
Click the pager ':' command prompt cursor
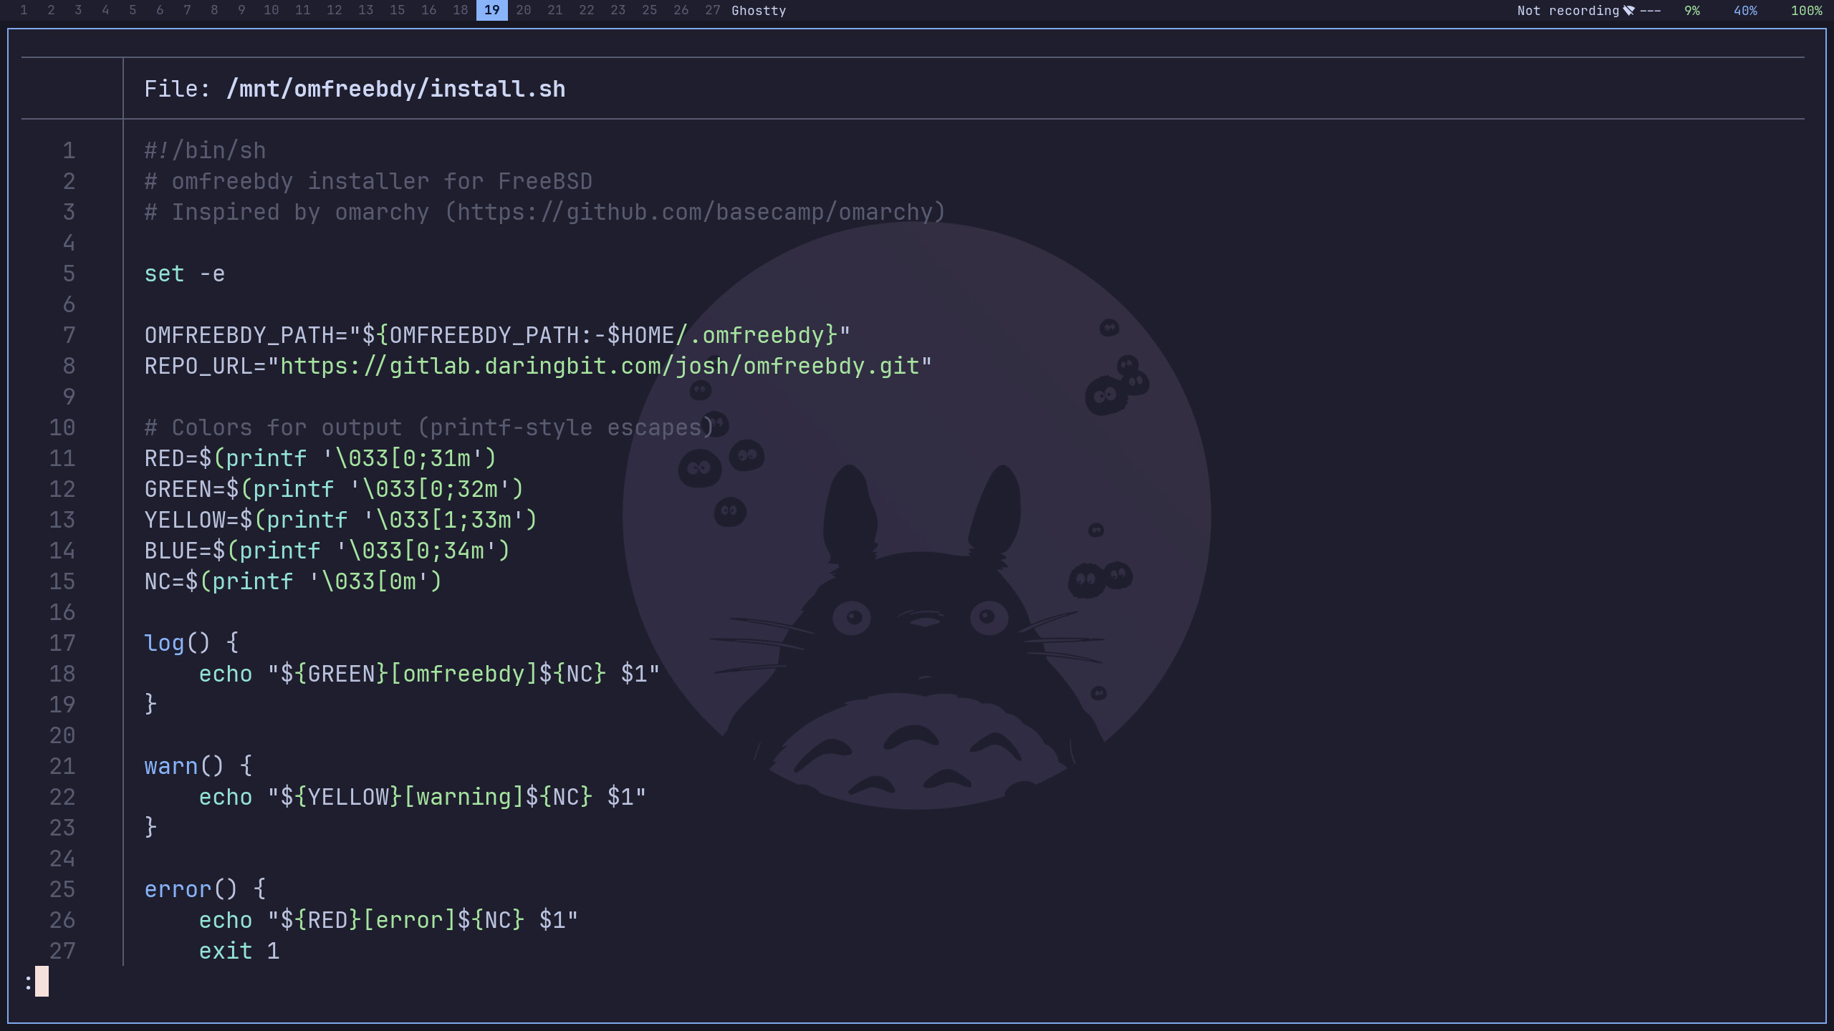(42, 981)
